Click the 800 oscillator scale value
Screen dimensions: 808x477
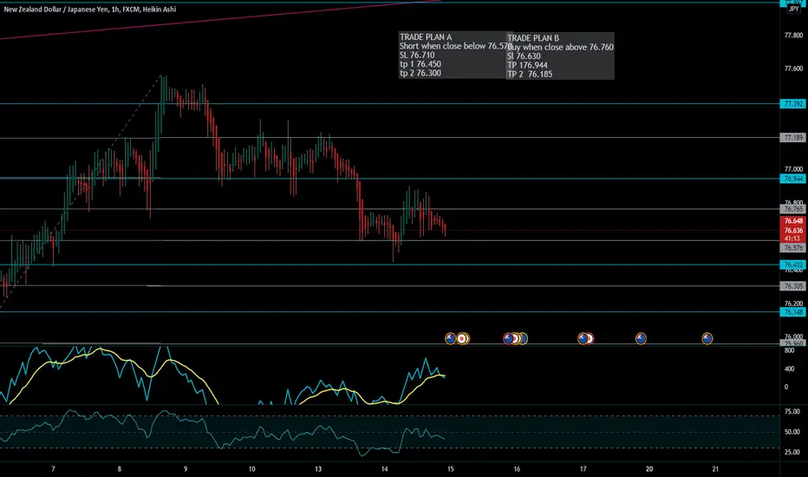pyautogui.click(x=789, y=350)
